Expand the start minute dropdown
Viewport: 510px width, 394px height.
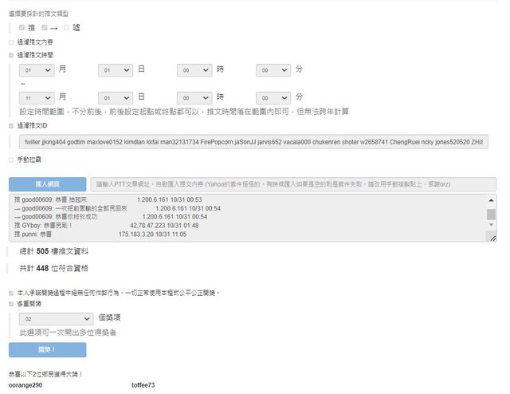pyautogui.click(x=273, y=70)
